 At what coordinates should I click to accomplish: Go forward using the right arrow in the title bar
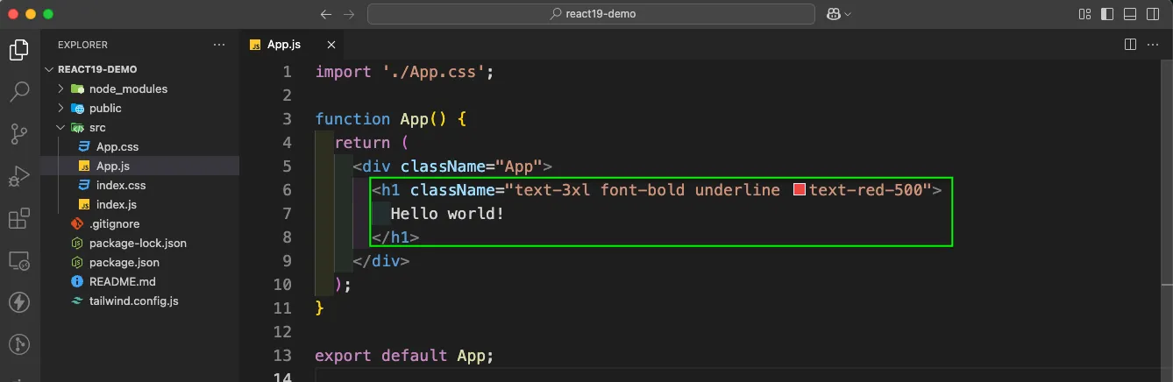(349, 14)
